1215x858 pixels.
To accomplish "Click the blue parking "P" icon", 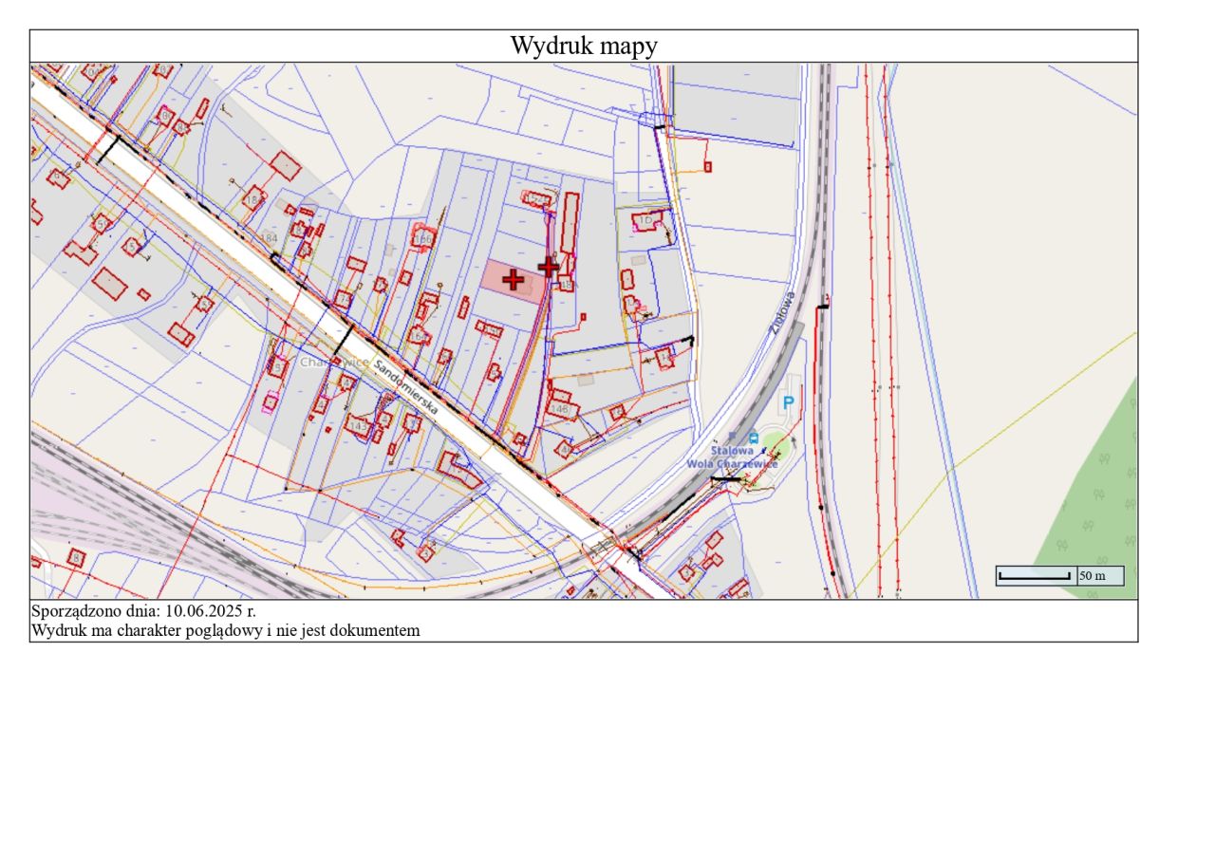I will point(789,401).
